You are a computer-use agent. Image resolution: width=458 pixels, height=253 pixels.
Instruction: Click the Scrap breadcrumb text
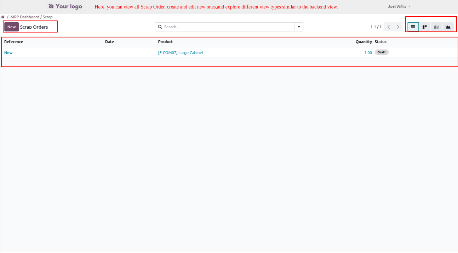(47, 17)
